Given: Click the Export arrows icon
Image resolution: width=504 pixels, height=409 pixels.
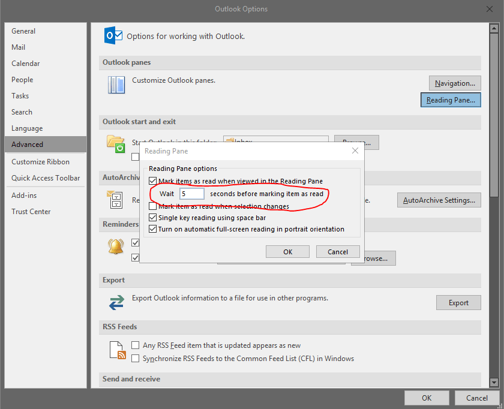Looking at the screenshot, I should pos(116,302).
